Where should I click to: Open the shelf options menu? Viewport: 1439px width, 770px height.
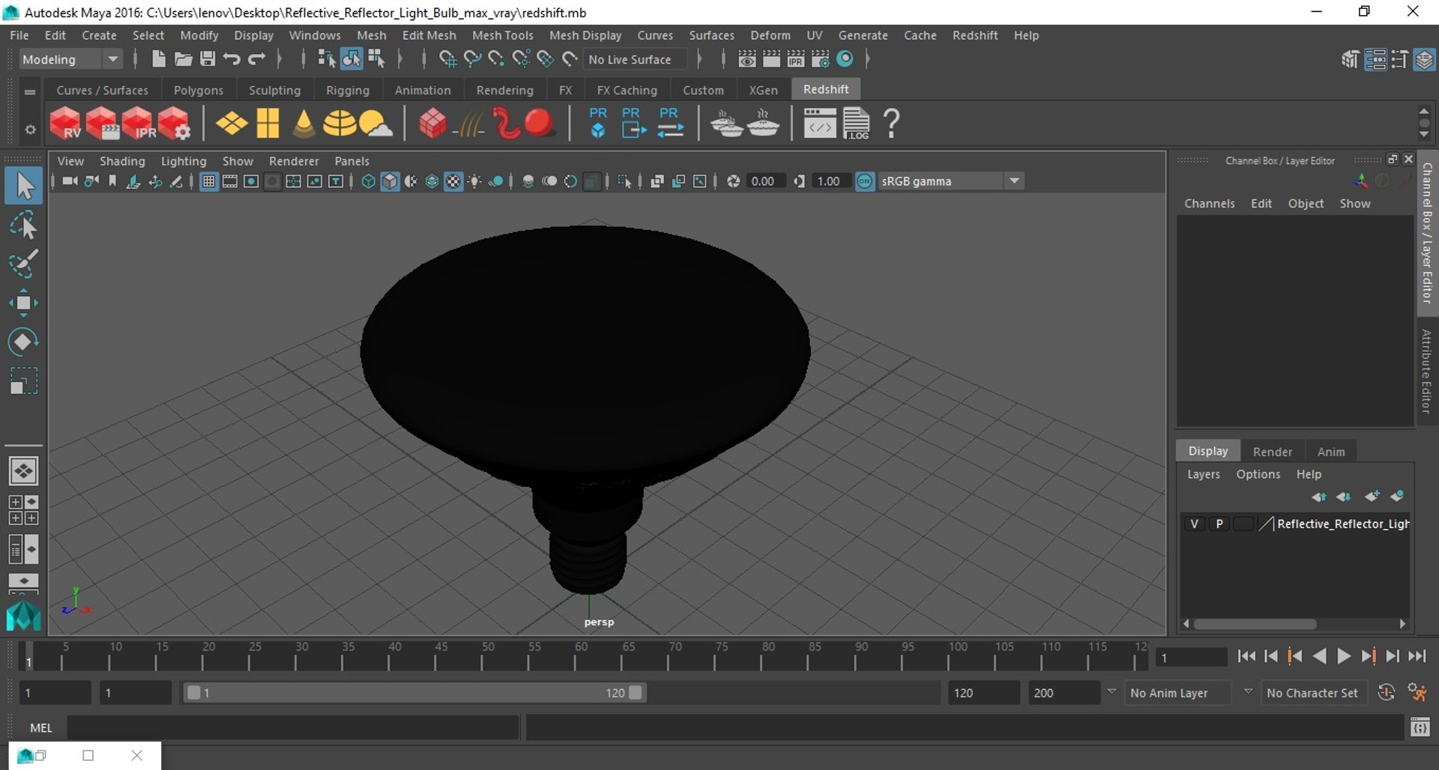click(x=30, y=130)
